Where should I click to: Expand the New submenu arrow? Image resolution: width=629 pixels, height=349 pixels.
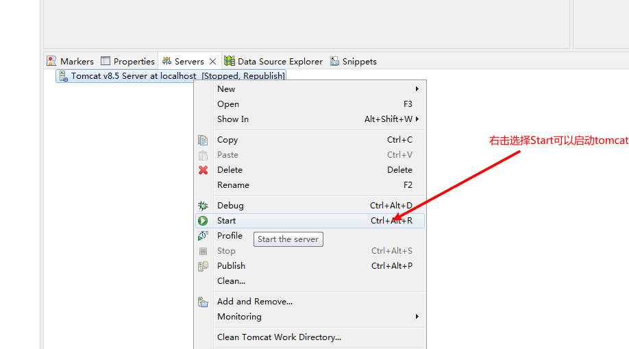[417, 88]
